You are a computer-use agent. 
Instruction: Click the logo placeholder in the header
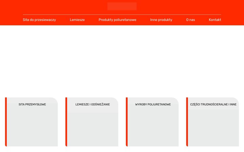point(122,6)
